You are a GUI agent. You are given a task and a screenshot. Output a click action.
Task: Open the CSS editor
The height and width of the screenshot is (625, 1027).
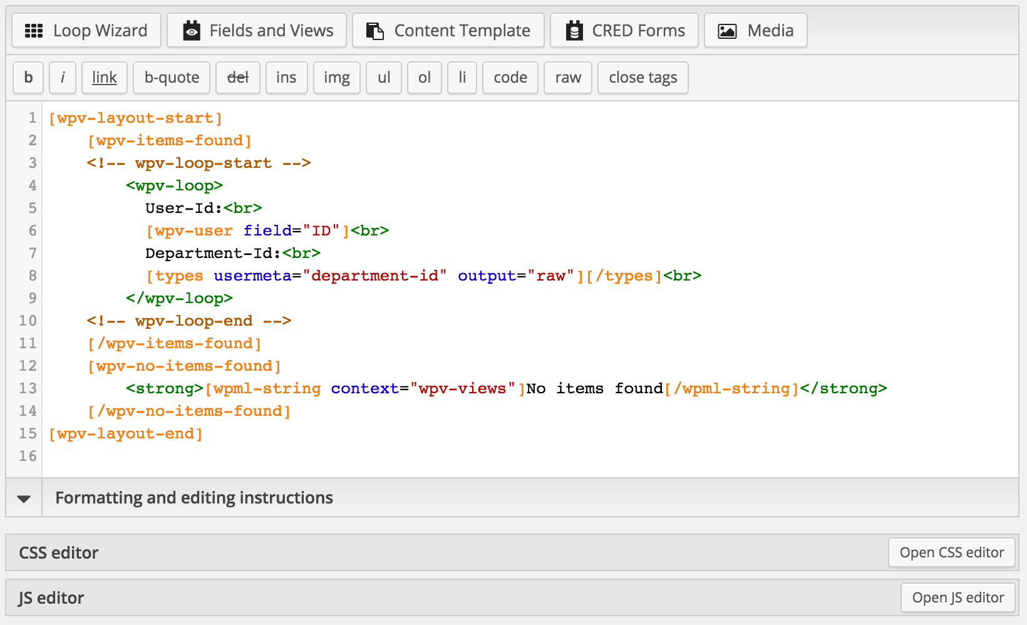pyautogui.click(x=952, y=552)
